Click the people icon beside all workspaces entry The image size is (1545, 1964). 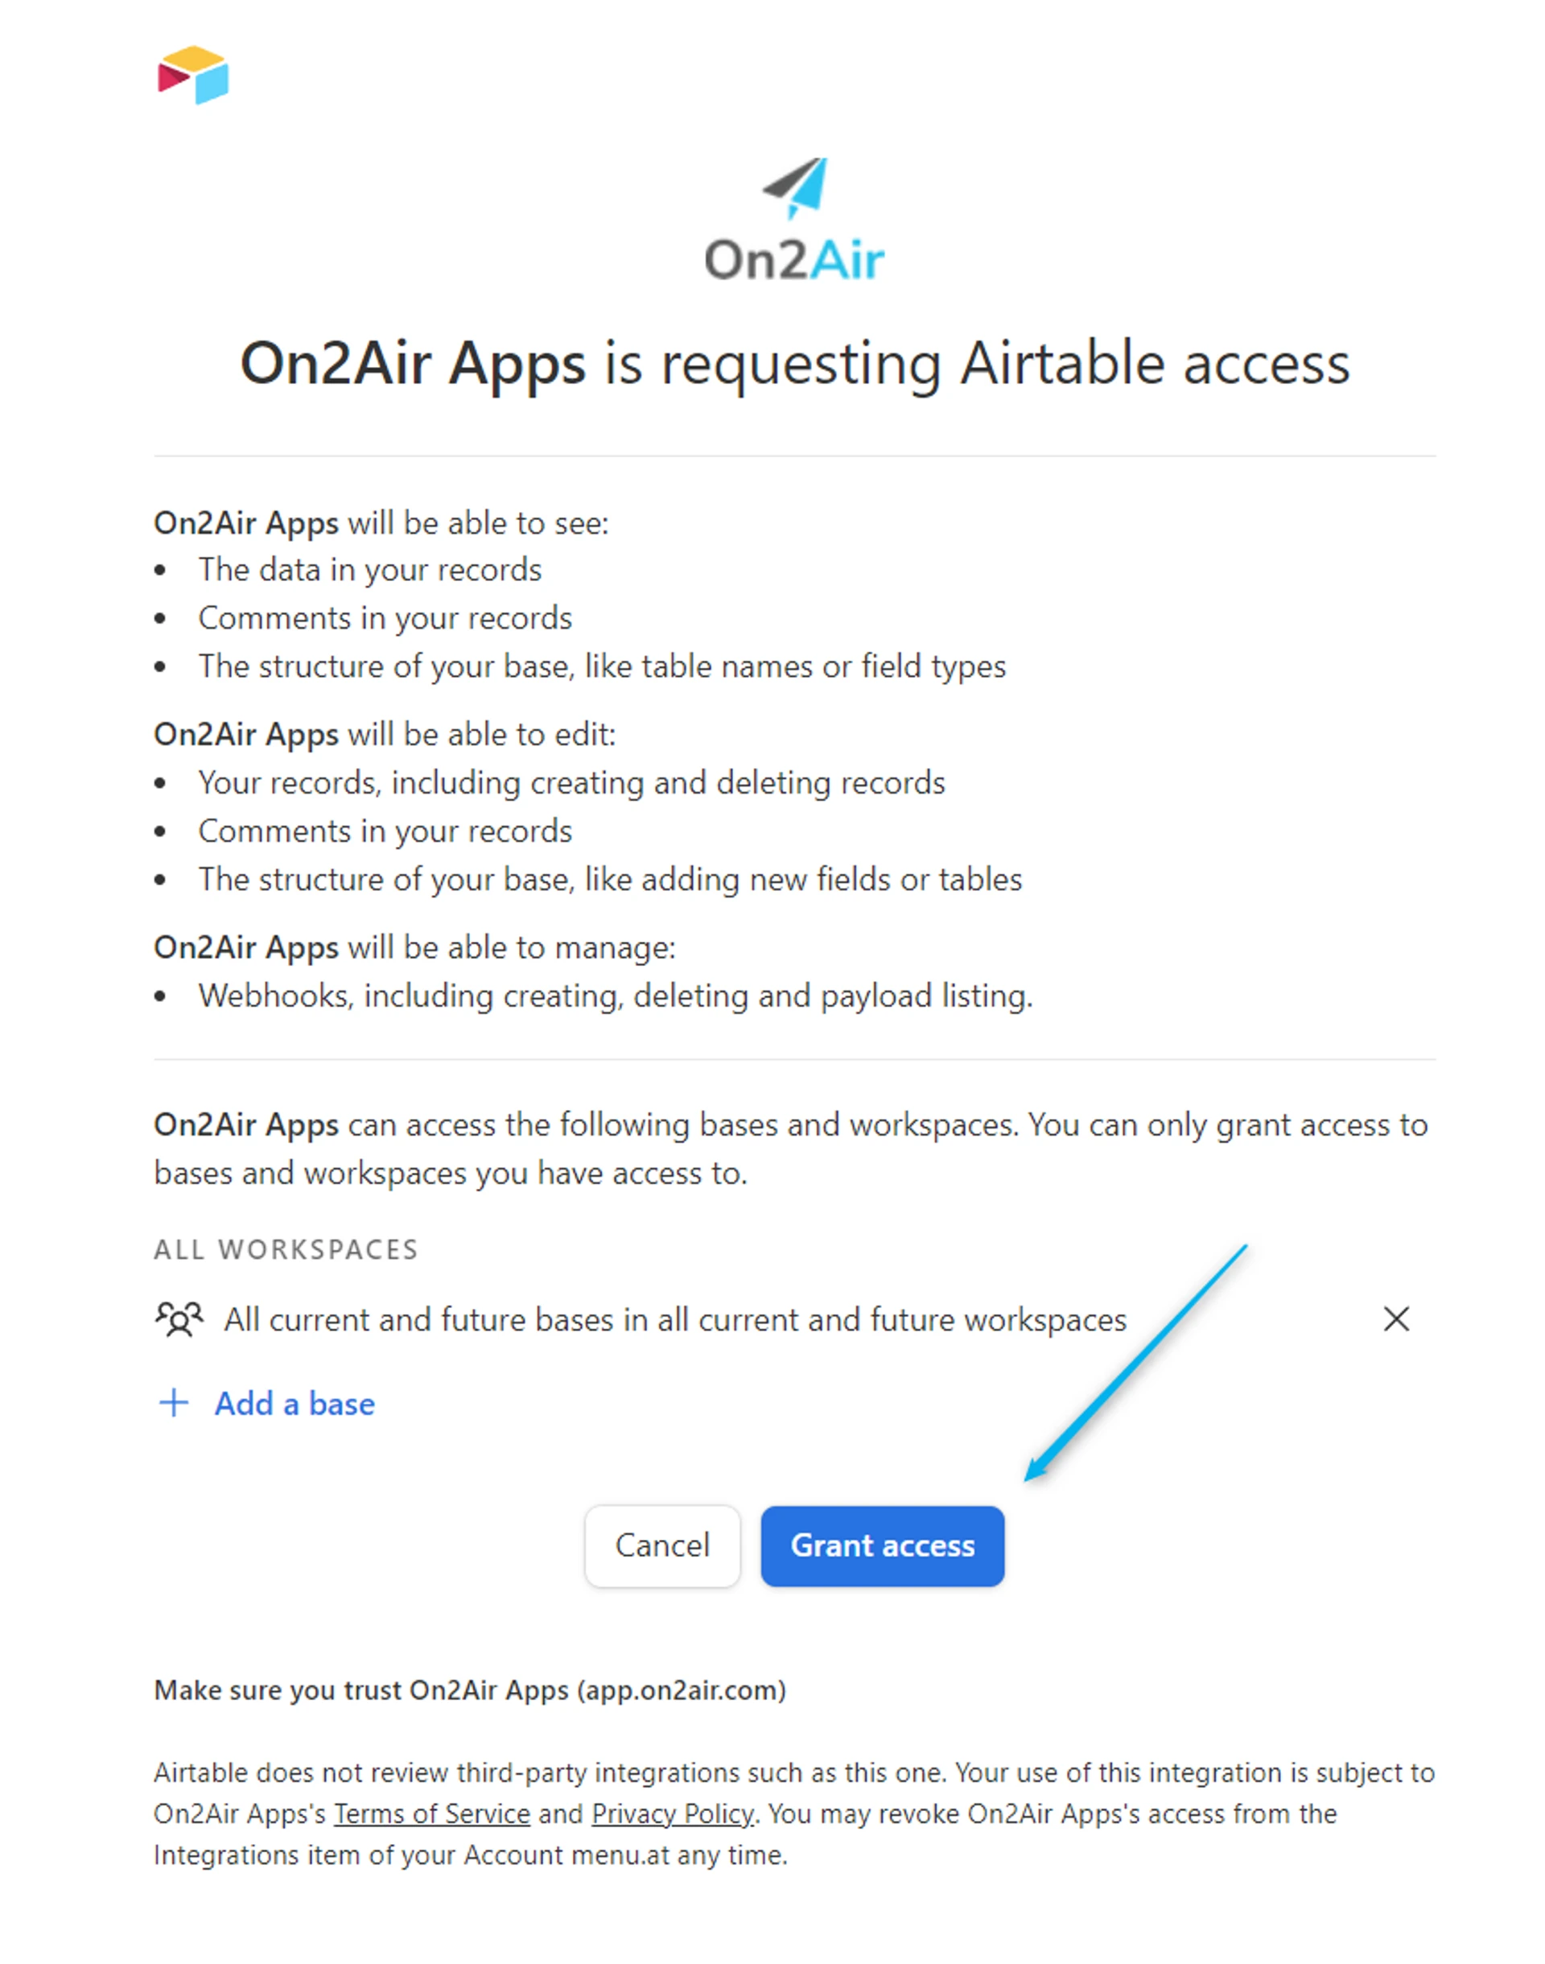click(x=179, y=1319)
